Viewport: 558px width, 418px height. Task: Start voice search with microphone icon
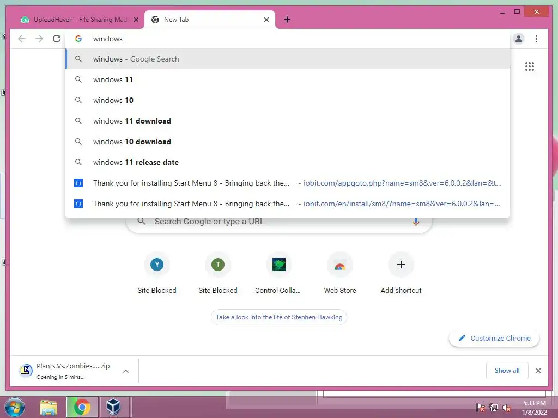pos(416,222)
